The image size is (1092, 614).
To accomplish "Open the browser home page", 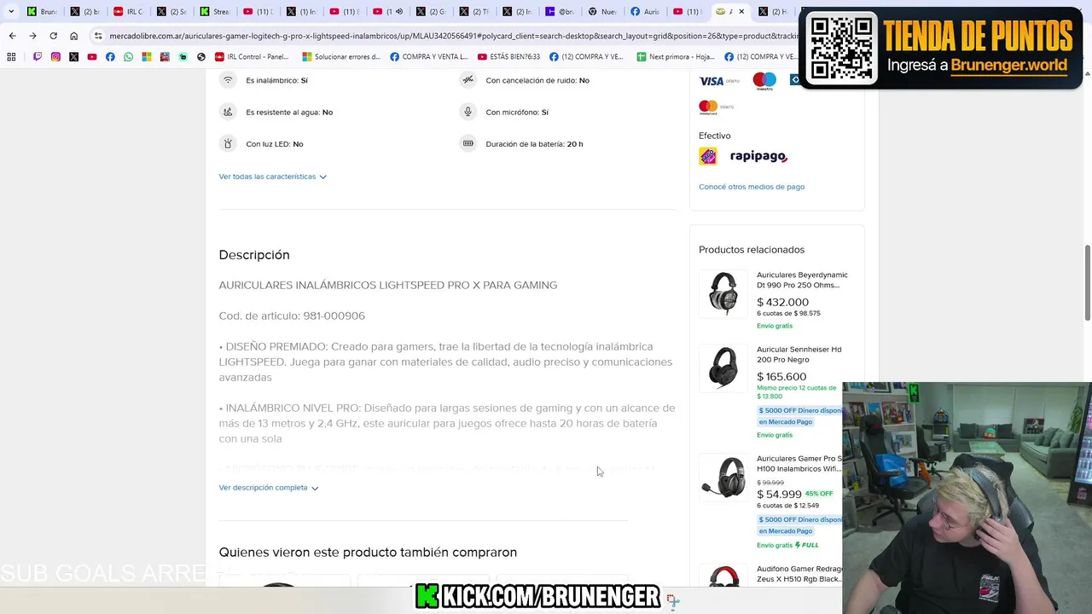I will 74,36.
